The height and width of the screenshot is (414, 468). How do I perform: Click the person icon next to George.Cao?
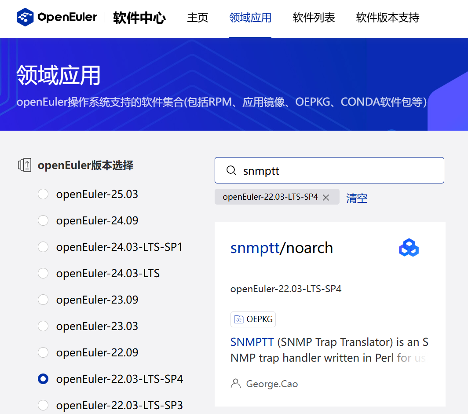(x=236, y=383)
